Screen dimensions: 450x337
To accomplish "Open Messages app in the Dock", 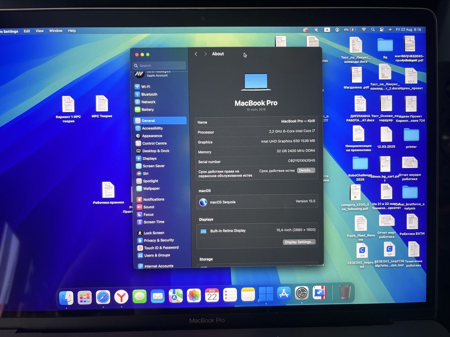I will click(139, 296).
